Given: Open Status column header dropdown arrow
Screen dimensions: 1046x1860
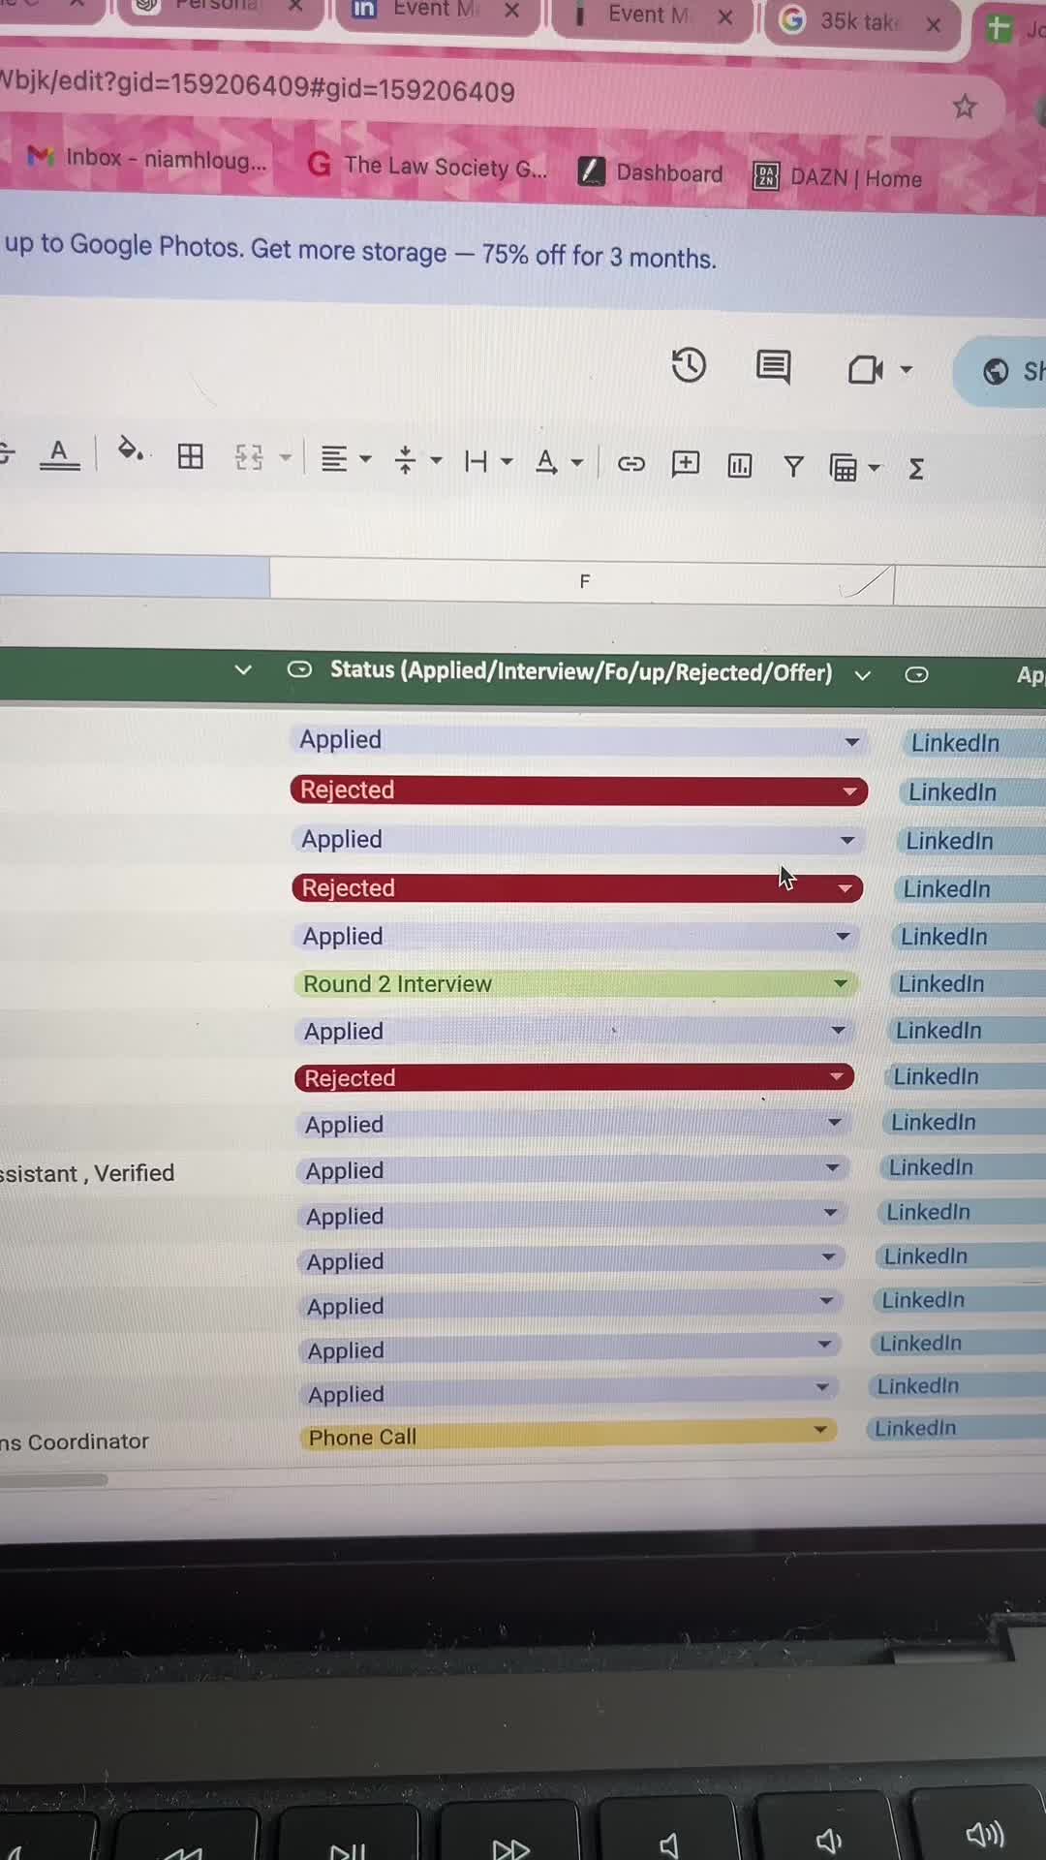Looking at the screenshot, I should (863, 675).
